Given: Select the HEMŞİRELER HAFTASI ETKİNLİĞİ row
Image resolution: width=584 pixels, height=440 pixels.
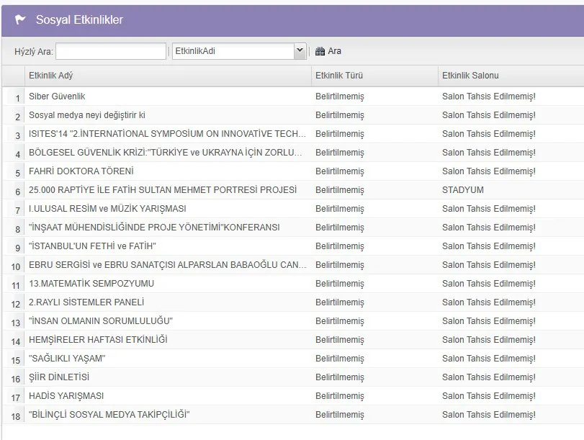Looking at the screenshot, I should [98, 340].
